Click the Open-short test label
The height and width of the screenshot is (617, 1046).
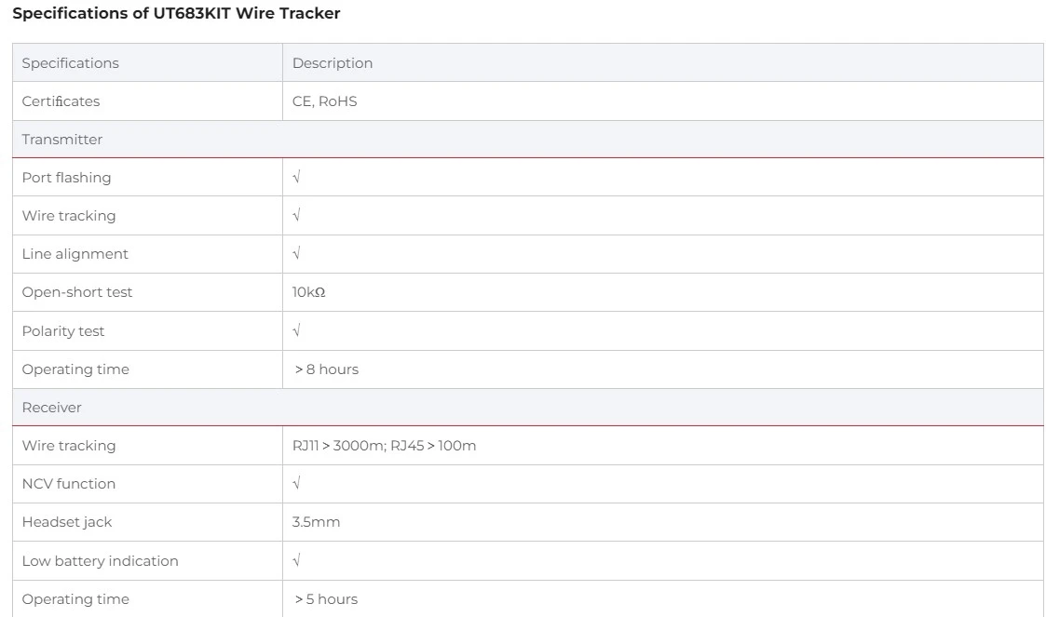pyautogui.click(x=77, y=292)
